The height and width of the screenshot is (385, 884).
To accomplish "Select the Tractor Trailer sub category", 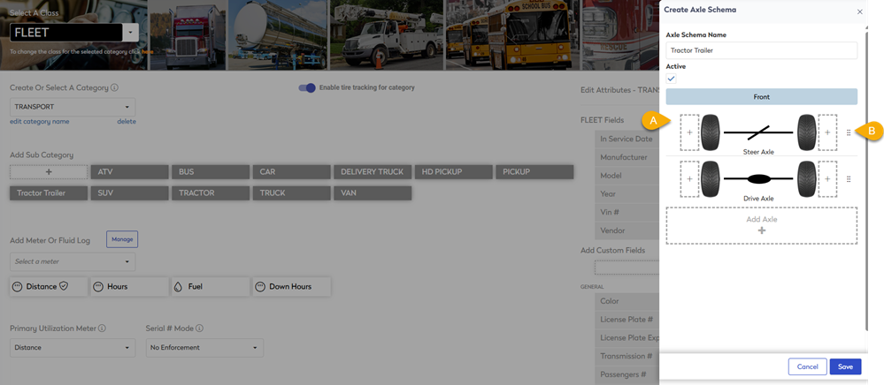I will (x=48, y=192).
